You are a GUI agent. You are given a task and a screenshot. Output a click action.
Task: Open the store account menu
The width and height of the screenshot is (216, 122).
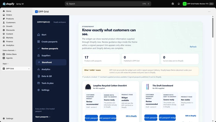coord(198,4)
